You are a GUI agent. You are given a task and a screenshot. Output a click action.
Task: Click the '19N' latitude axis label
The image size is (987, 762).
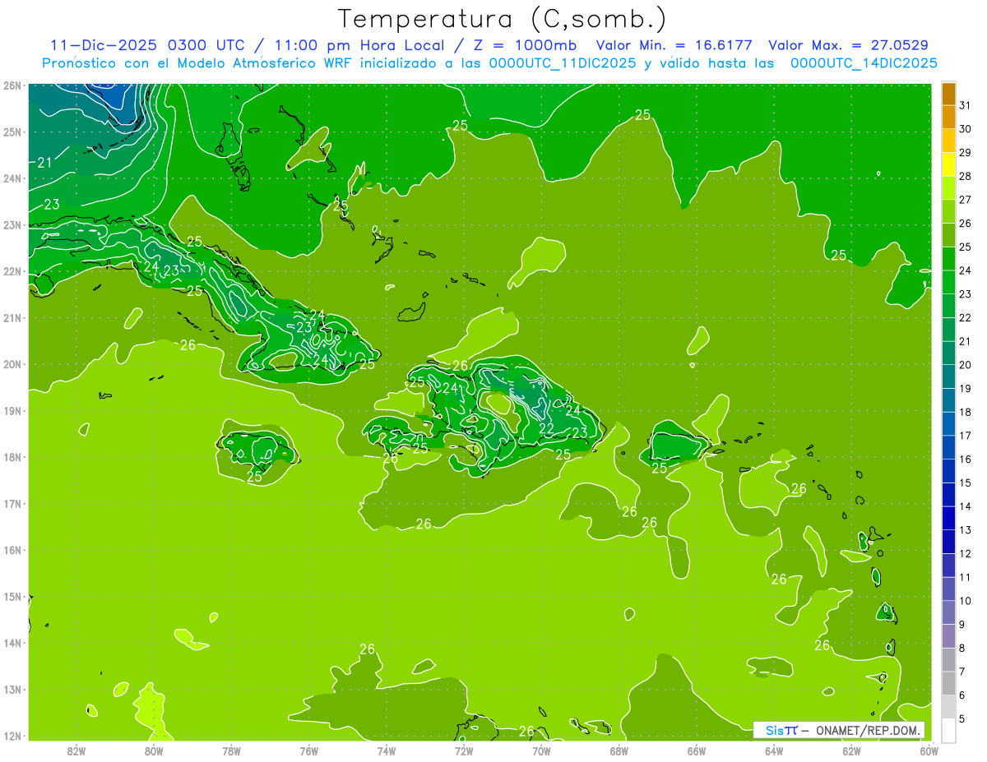pos(12,410)
